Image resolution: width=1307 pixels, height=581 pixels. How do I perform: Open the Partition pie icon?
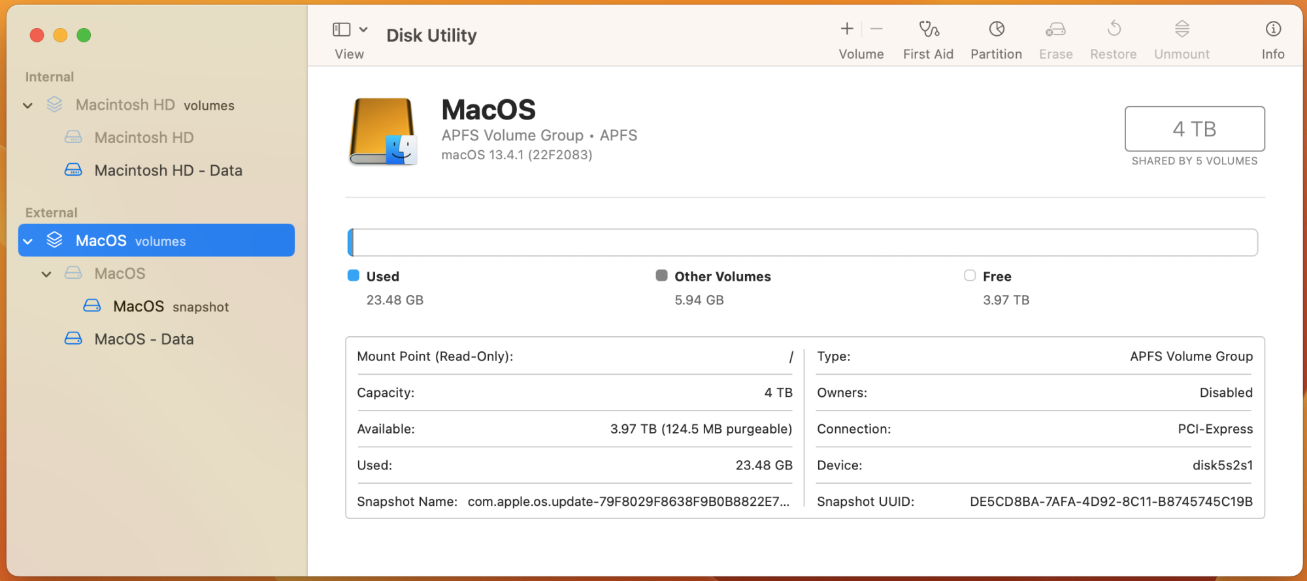coord(997,29)
